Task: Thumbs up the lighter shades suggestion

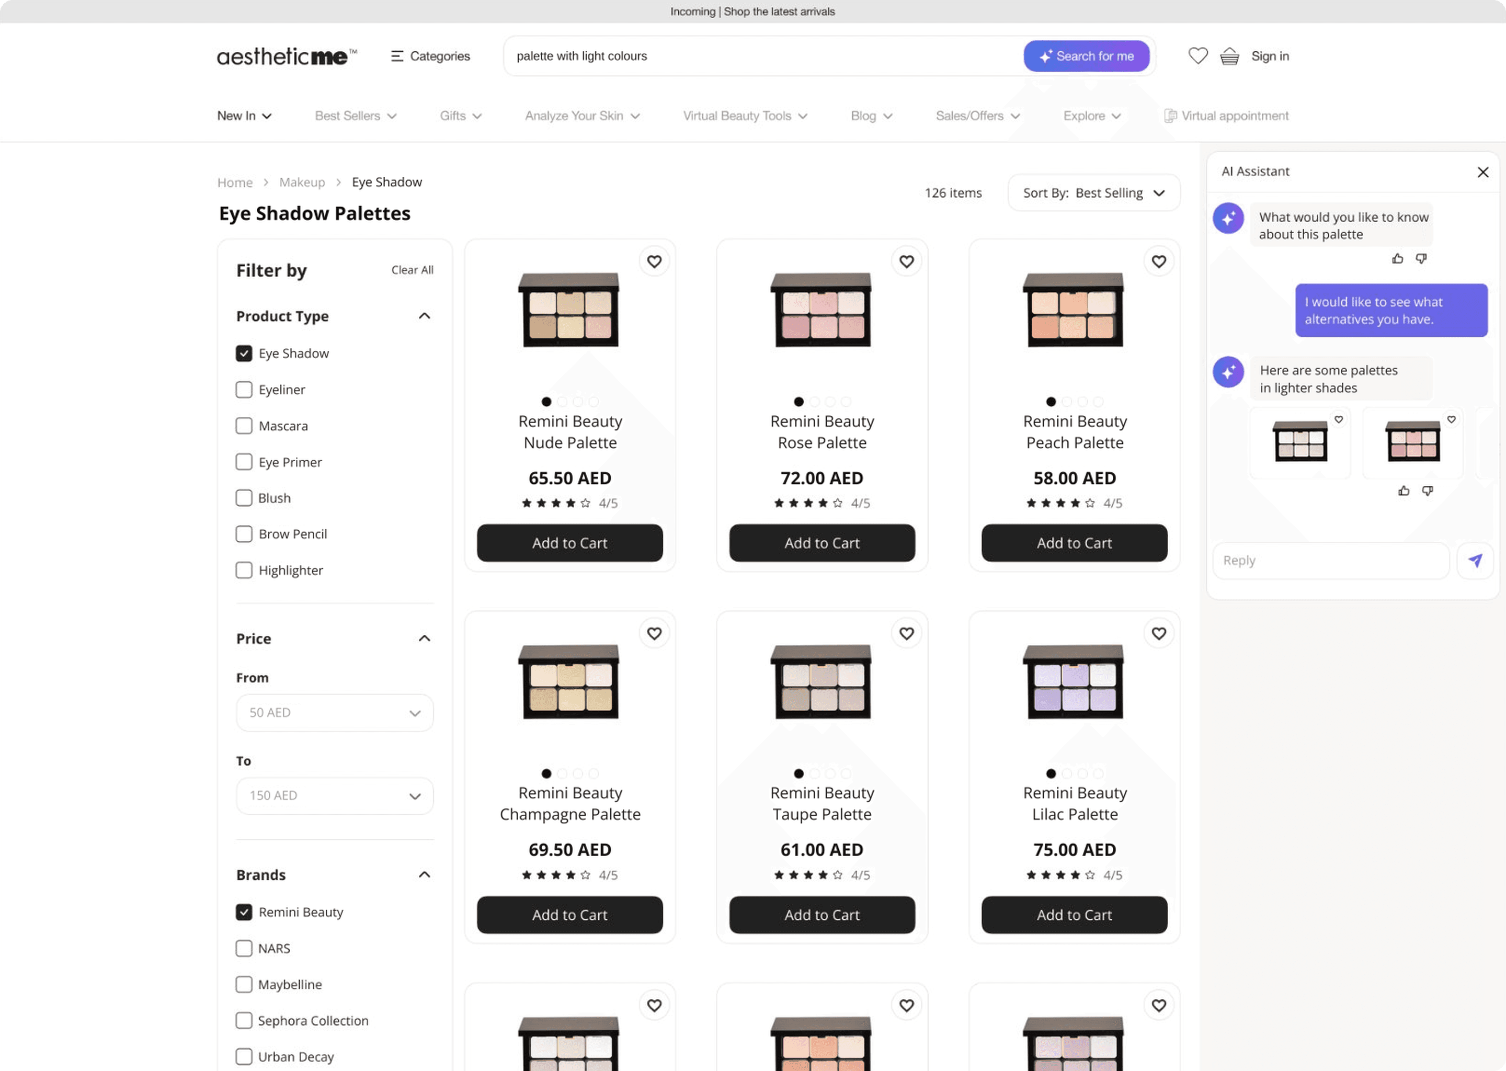Action: [1404, 491]
